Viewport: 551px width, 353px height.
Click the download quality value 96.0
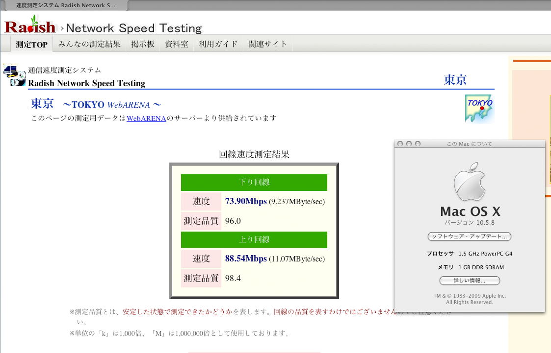[233, 221]
